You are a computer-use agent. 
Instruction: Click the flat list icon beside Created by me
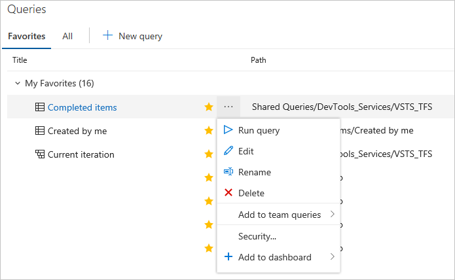tap(39, 131)
